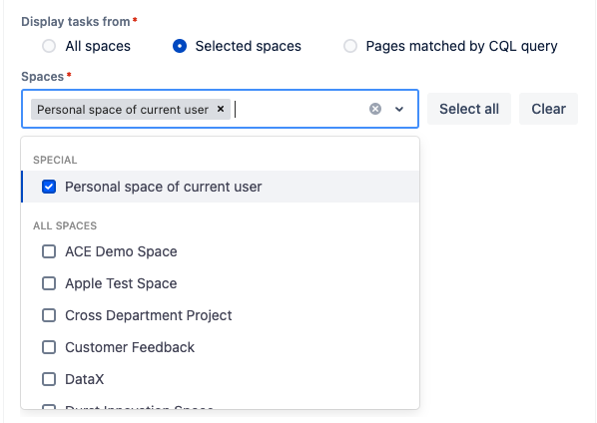Select the DataX option label
Image resolution: width=597 pixels, height=423 pixels.
[85, 379]
